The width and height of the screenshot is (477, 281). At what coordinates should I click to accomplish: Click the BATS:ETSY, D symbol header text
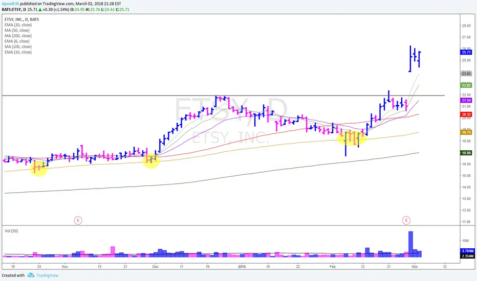click(x=14, y=9)
